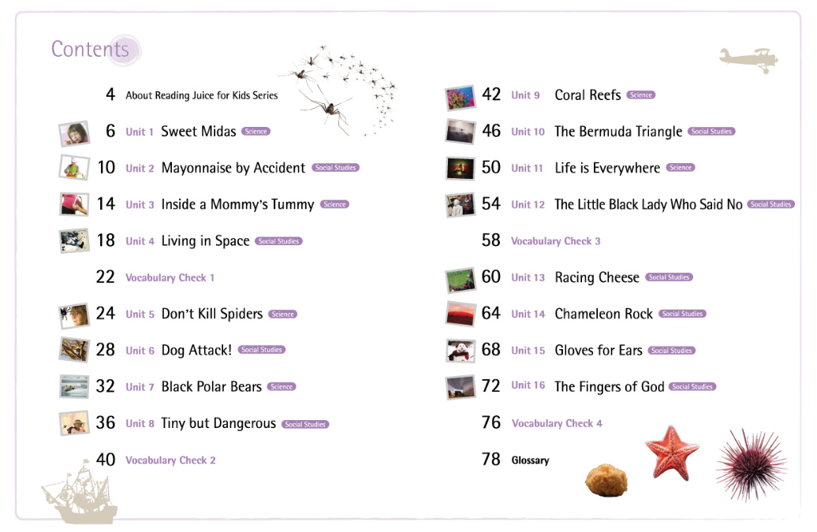Open Vocabulary Check 3 entry
This screenshot has width=817, height=532.
(555, 241)
